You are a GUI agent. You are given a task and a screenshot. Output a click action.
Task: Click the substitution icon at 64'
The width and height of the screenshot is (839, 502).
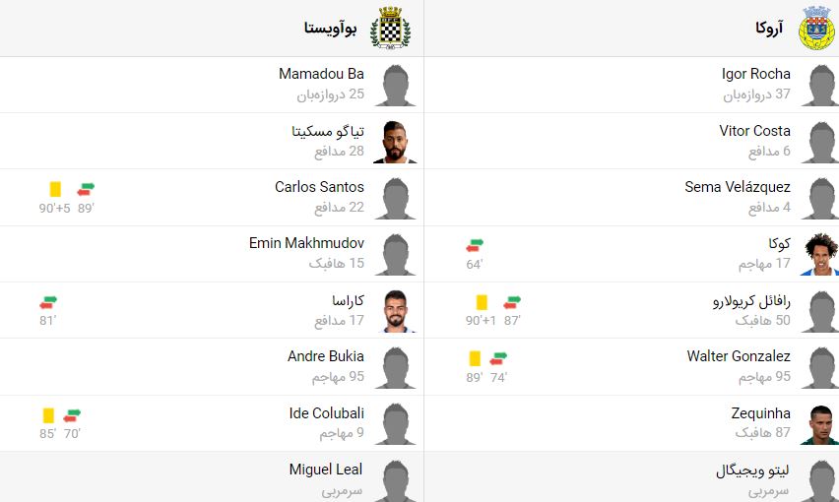click(476, 244)
